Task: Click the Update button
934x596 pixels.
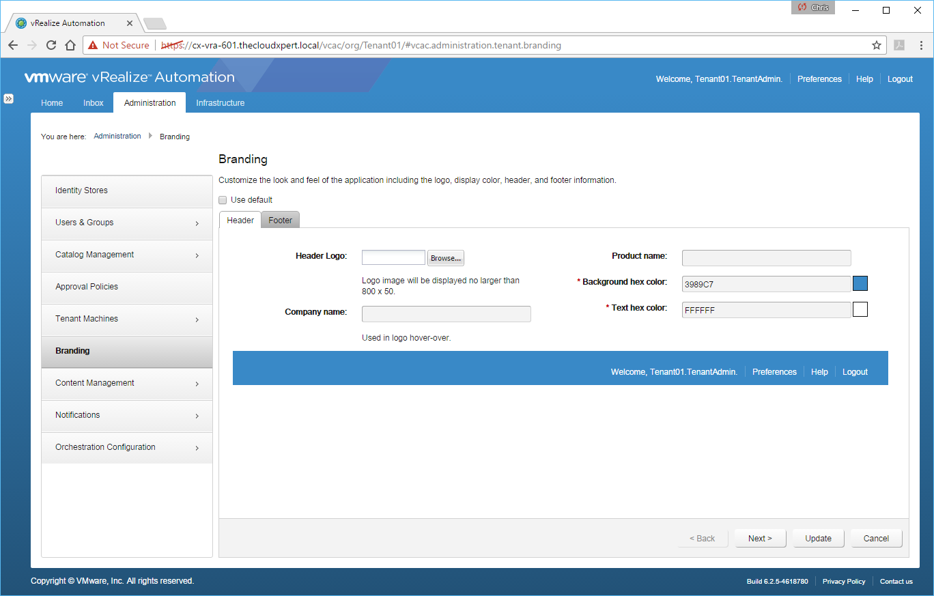Action: click(x=818, y=538)
